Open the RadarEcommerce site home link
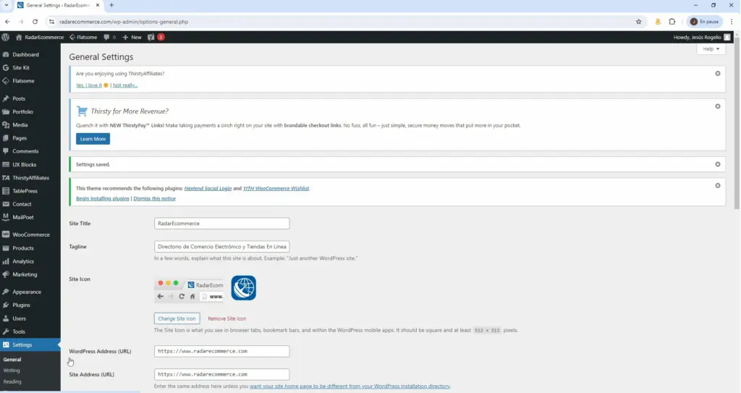The image size is (741, 393). [x=40, y=37]
